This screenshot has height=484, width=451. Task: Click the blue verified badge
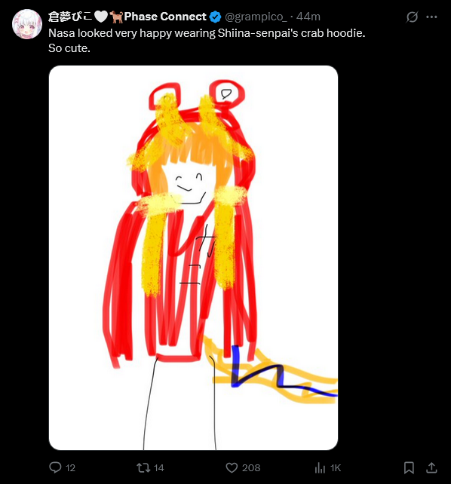coord(215,17)
